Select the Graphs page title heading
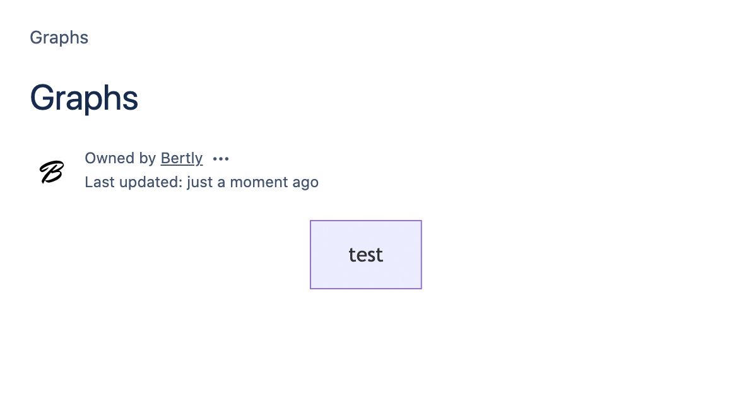 coord(84,98)
